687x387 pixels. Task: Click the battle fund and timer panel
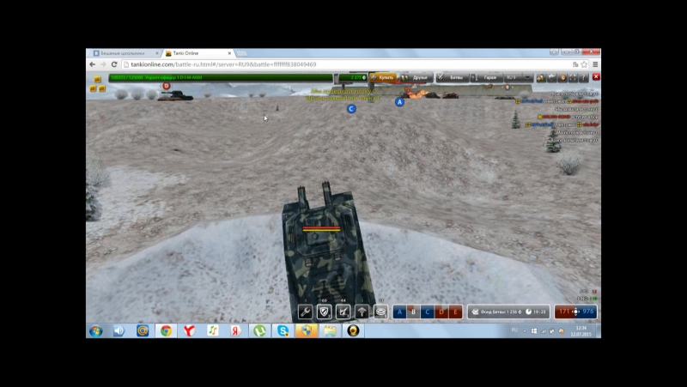(x=508, y=311)
